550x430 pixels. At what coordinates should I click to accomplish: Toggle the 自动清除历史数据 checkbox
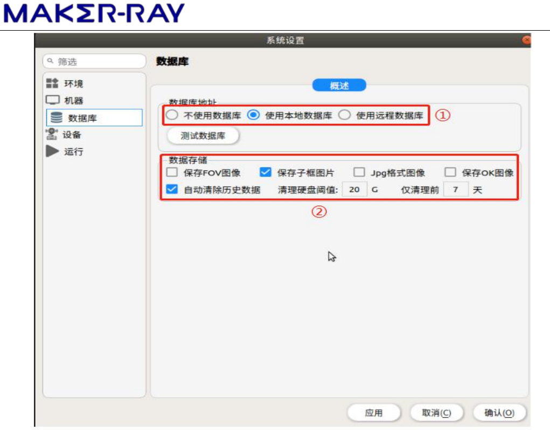click(172, 189)
